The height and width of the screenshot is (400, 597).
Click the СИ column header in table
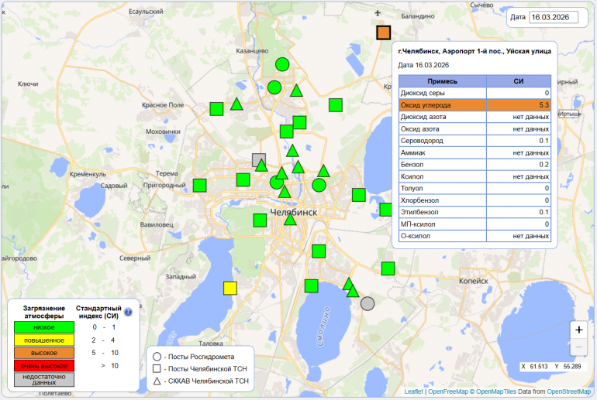click(518, 81)
